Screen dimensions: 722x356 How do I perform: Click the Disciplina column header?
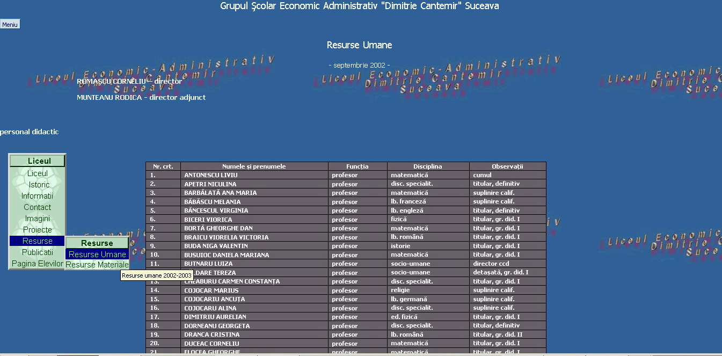pos(428,166)
